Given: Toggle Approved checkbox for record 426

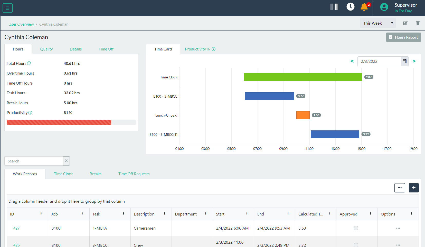Looking at the screenshot, I should click(x=356, y=245).
